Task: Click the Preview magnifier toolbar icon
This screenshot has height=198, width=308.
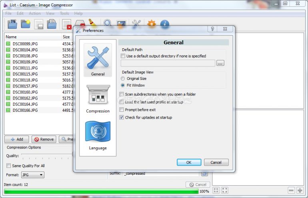Action: 108,23
